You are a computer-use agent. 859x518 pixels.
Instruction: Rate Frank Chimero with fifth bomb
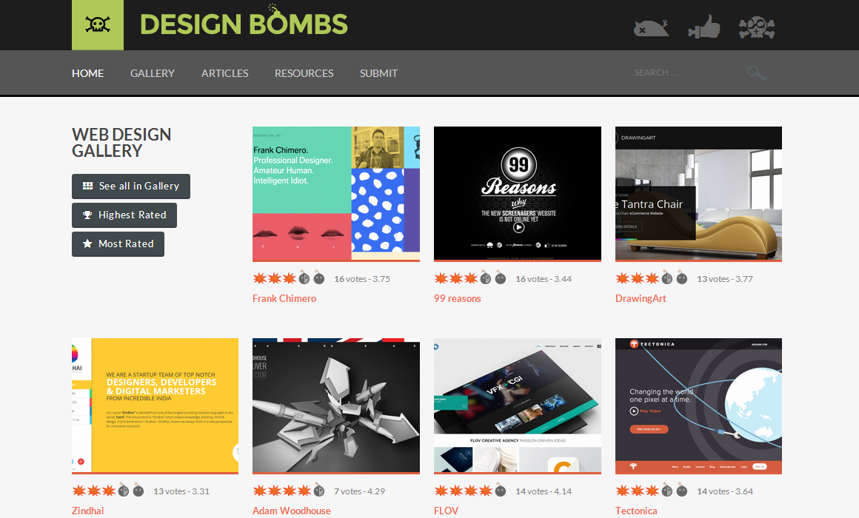319,278
